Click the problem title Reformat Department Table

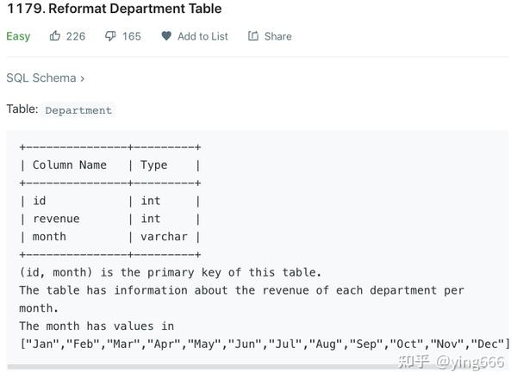[115, 9]
